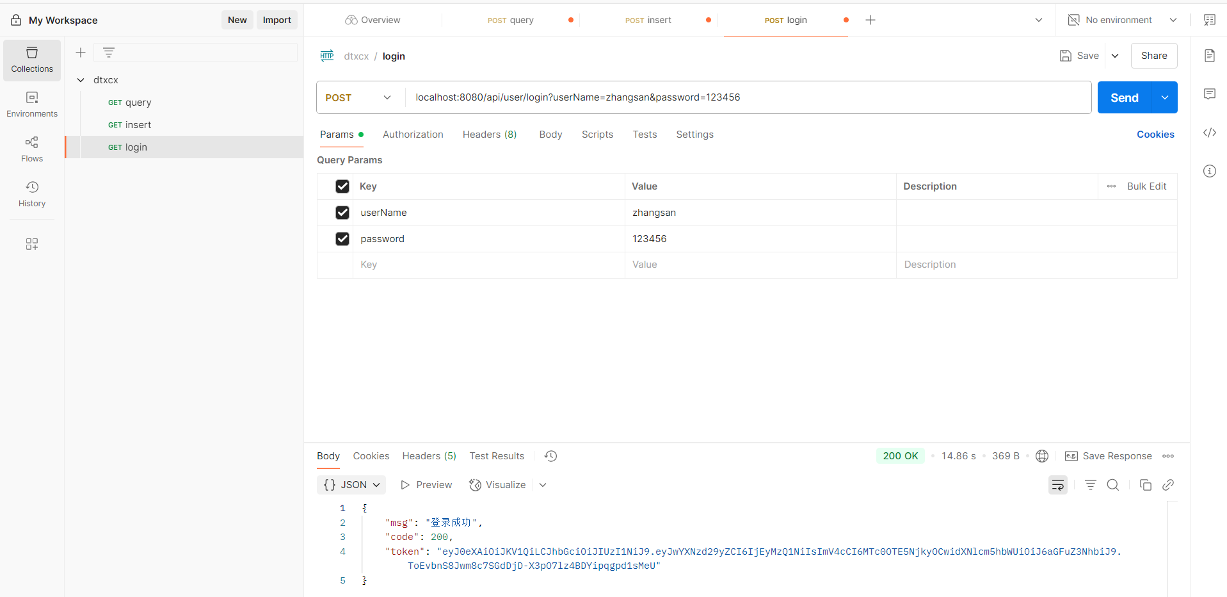Screen dimensions: 1227x597
Task: Open the No environment selector
Action: (x=1119, y=20)
